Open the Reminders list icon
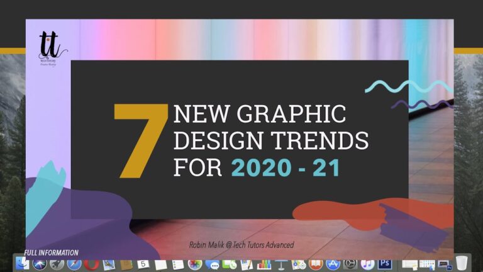 pos(178,264)
